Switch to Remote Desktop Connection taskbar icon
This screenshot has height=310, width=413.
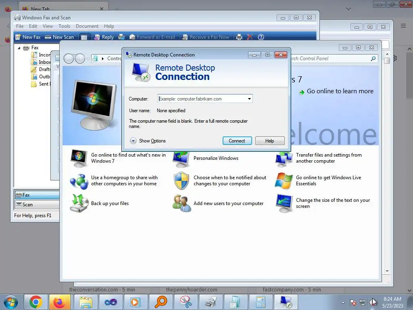coord(286,302)
